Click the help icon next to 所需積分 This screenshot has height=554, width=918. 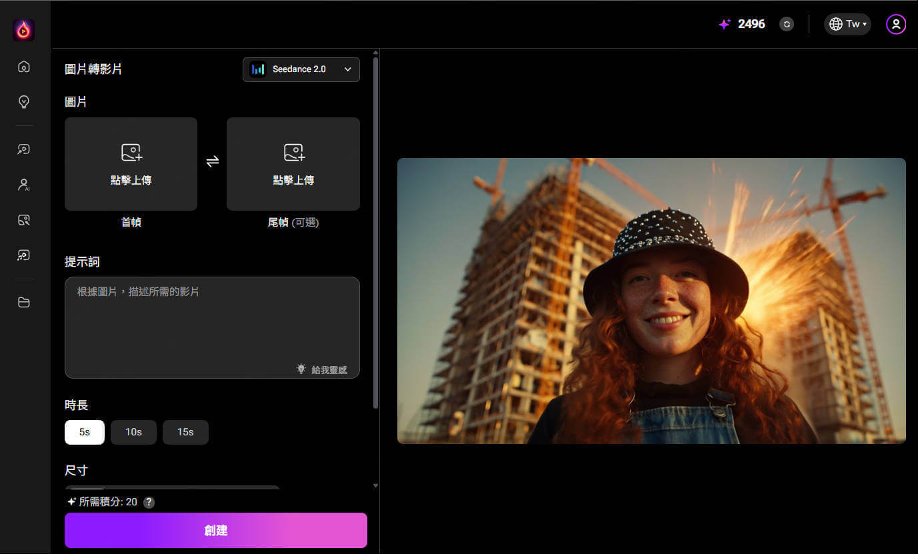pos(149,503)
